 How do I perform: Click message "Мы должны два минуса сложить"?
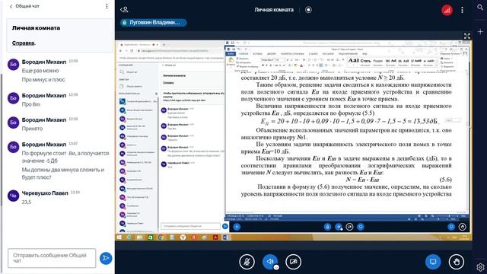tap(63, 174)
